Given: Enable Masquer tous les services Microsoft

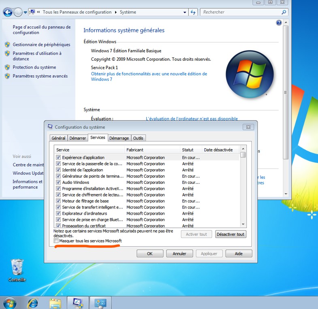Looking at the screenshot, I should [56, 241].
